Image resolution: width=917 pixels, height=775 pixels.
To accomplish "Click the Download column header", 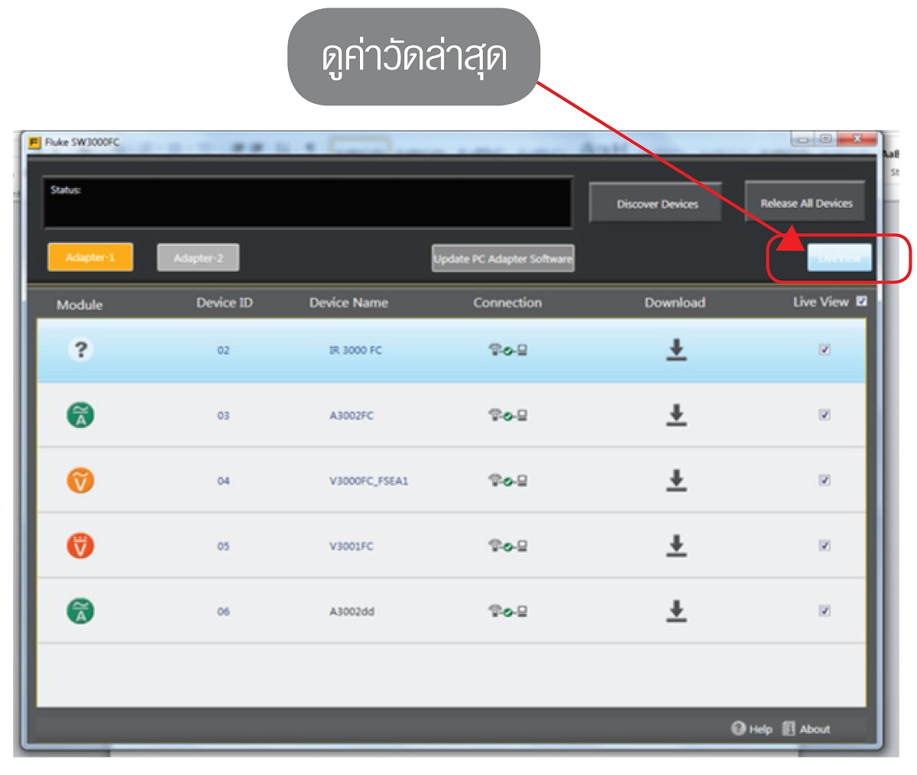I will pos(675,303).
